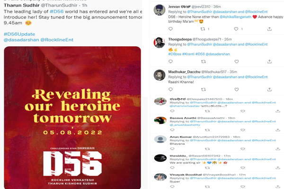Open the @RocklineEnt mention in Tharun's tweet
This screenshot has width=284, height=189.
click(57, 40)
